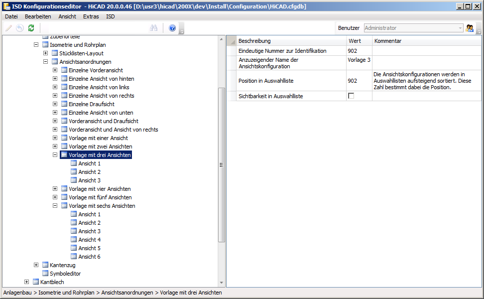Click the tree scrollbar up arrow
The image size is (484, 299).
221,39
